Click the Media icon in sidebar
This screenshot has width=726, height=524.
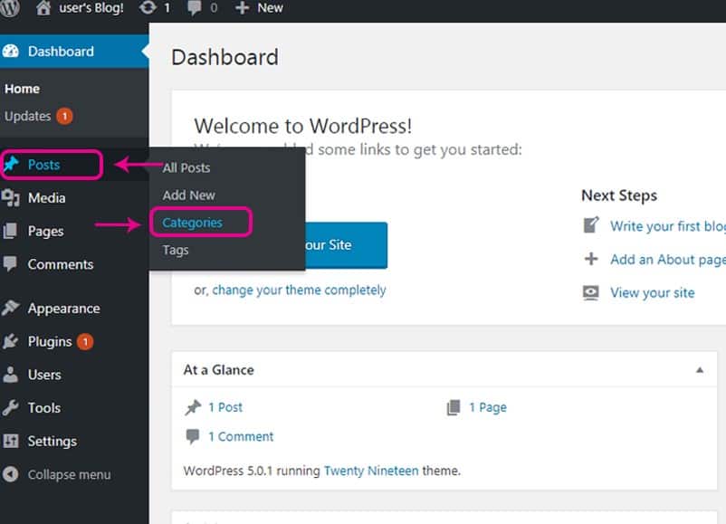[x=11, y=197]
